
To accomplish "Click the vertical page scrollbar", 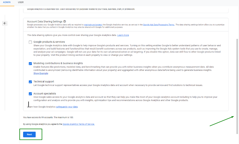I will tap(237, 86).
